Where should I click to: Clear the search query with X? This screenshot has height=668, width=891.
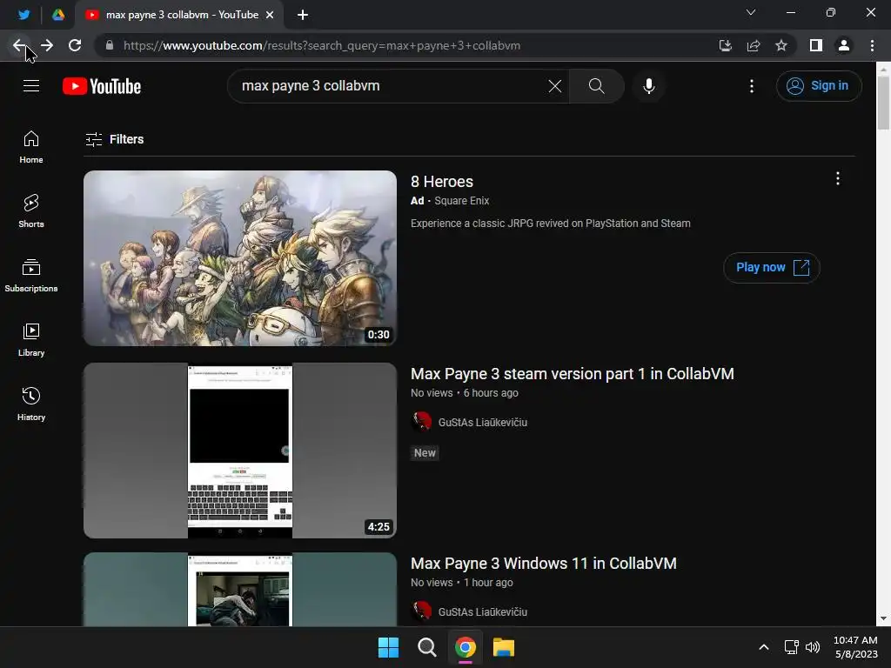click(554, 86)
